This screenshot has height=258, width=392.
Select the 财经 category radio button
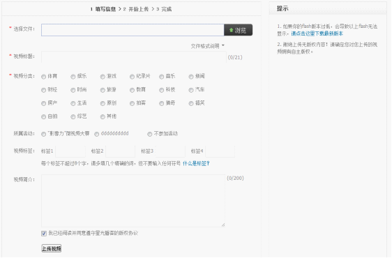[43, 90]
